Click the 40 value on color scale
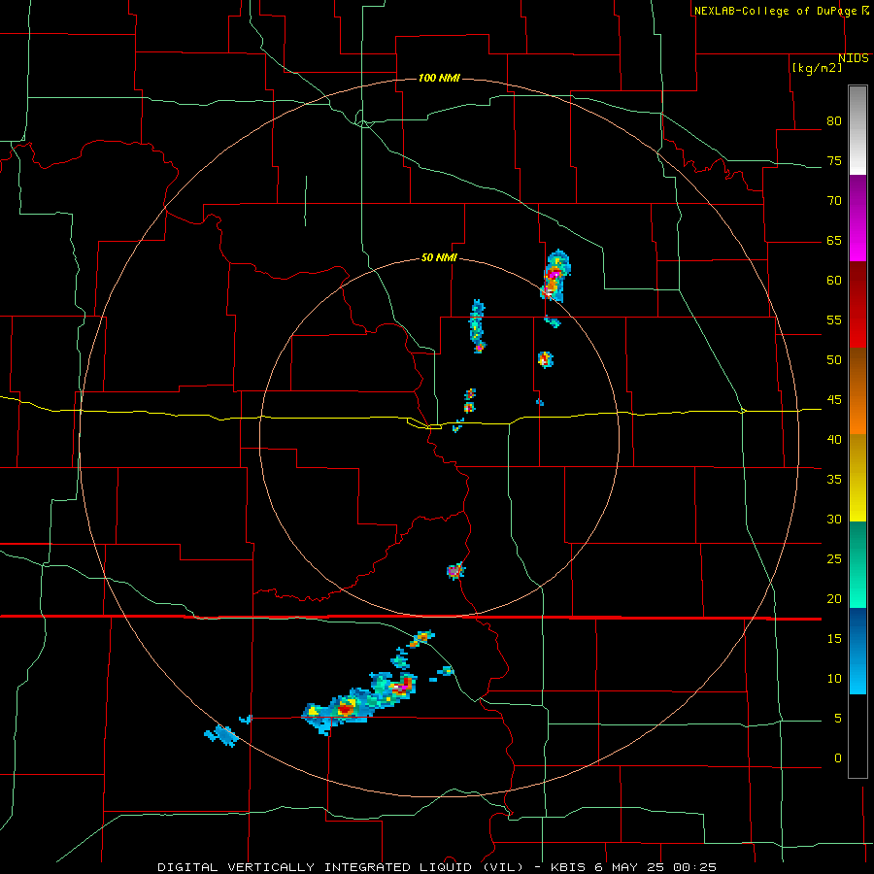874x874 pixels. click(x=834, y=439)
